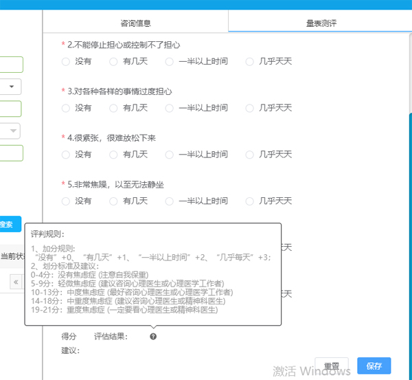Click the blue 搜索 button on the left

point(7,224)
